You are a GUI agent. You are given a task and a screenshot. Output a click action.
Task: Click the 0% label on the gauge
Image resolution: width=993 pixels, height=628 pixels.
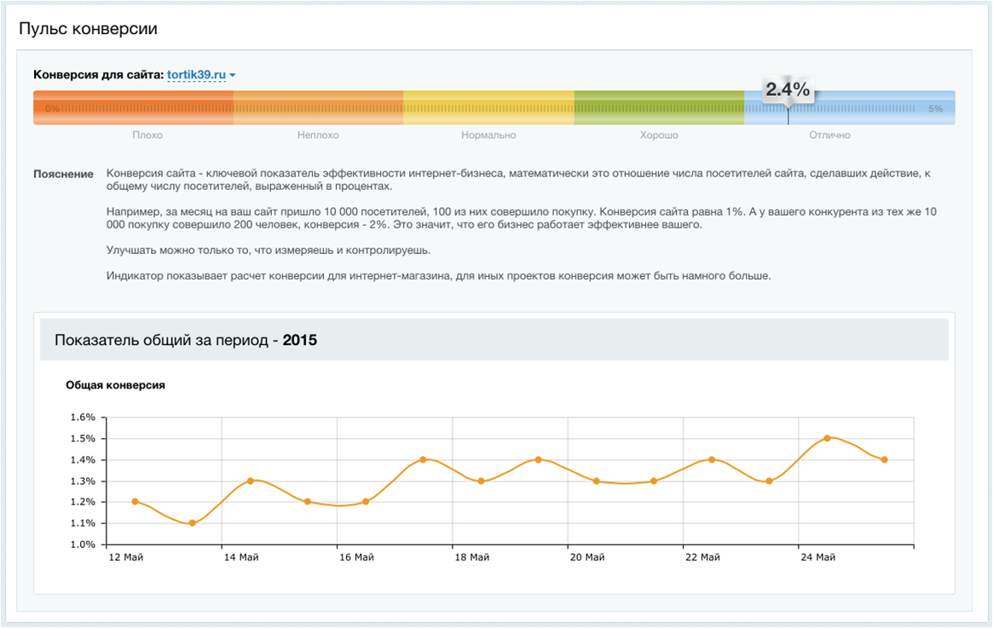pos(52,109)
